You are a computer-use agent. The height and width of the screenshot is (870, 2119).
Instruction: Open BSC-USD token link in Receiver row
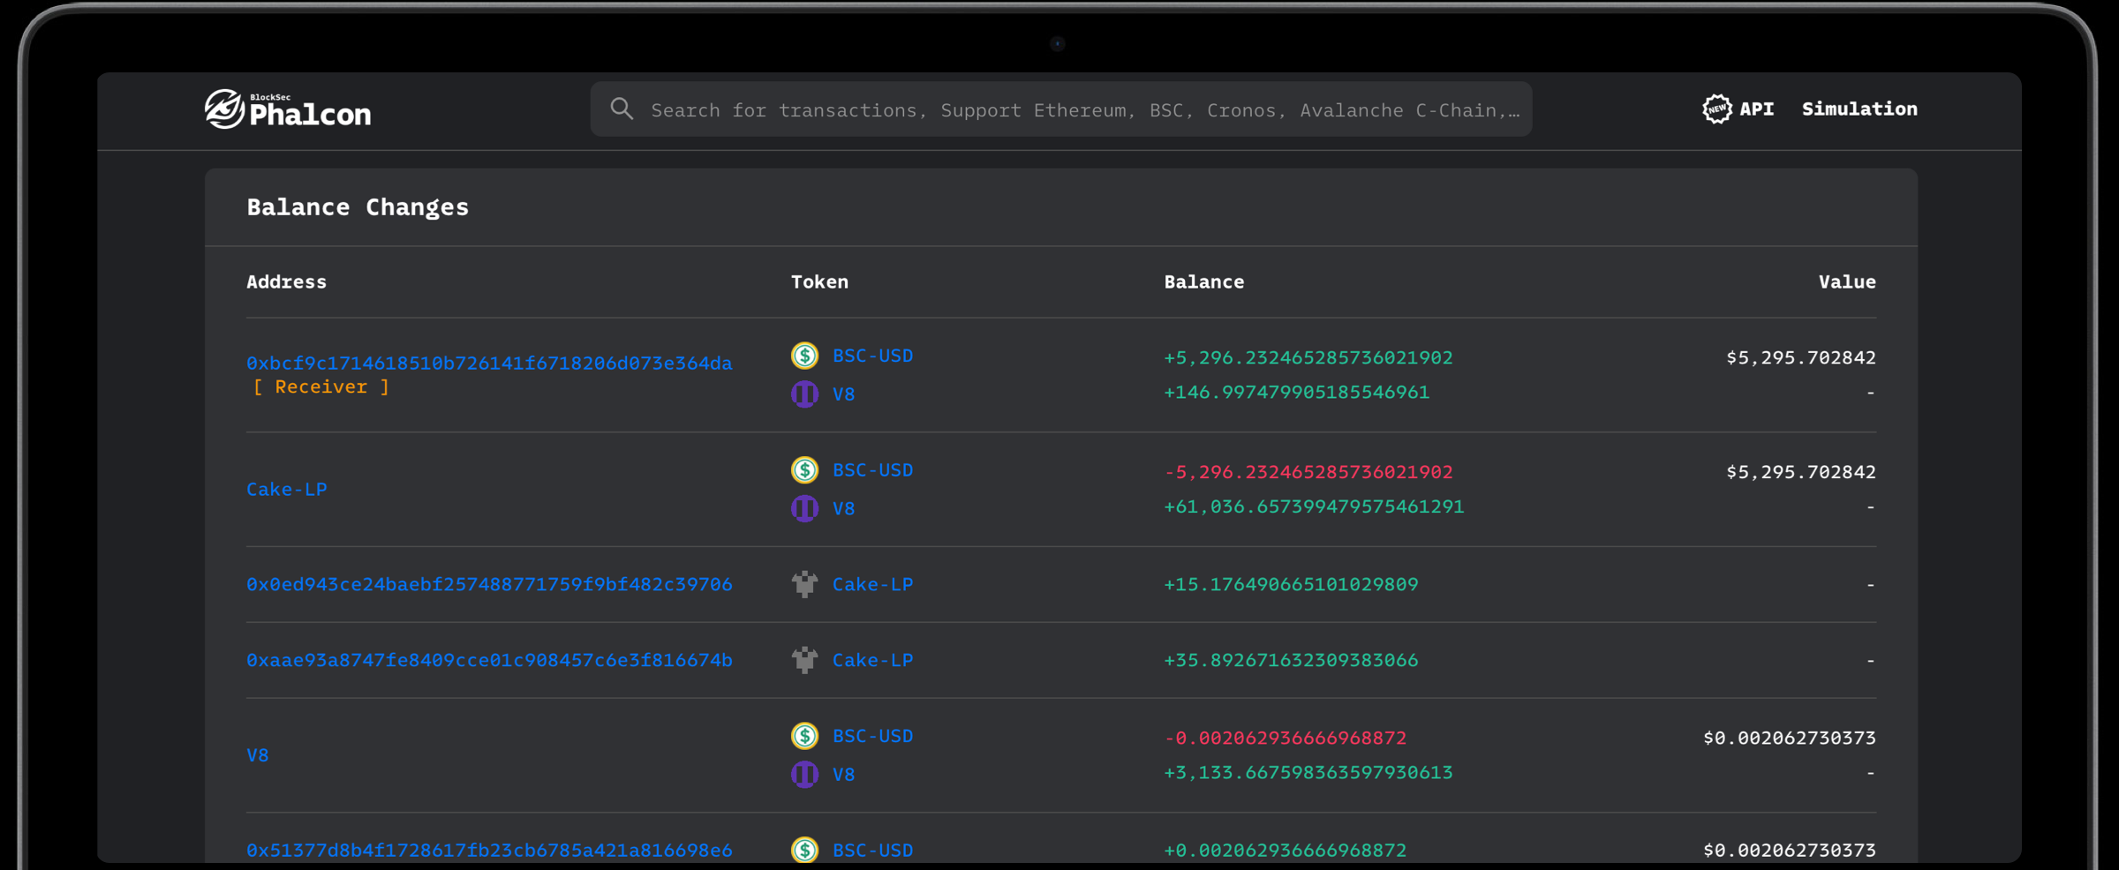(x=872, y=356)
